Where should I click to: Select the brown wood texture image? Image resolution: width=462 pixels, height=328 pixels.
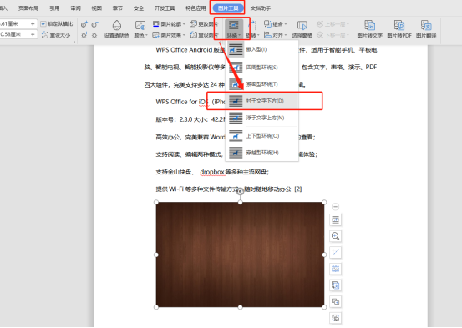pos(240,255)
